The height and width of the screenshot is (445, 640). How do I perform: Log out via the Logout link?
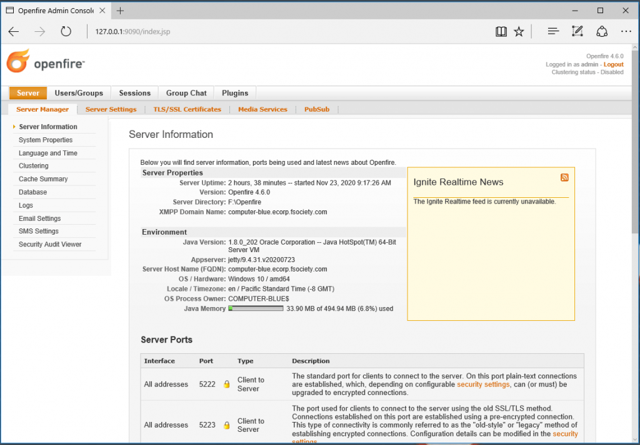tap(614, 64)
